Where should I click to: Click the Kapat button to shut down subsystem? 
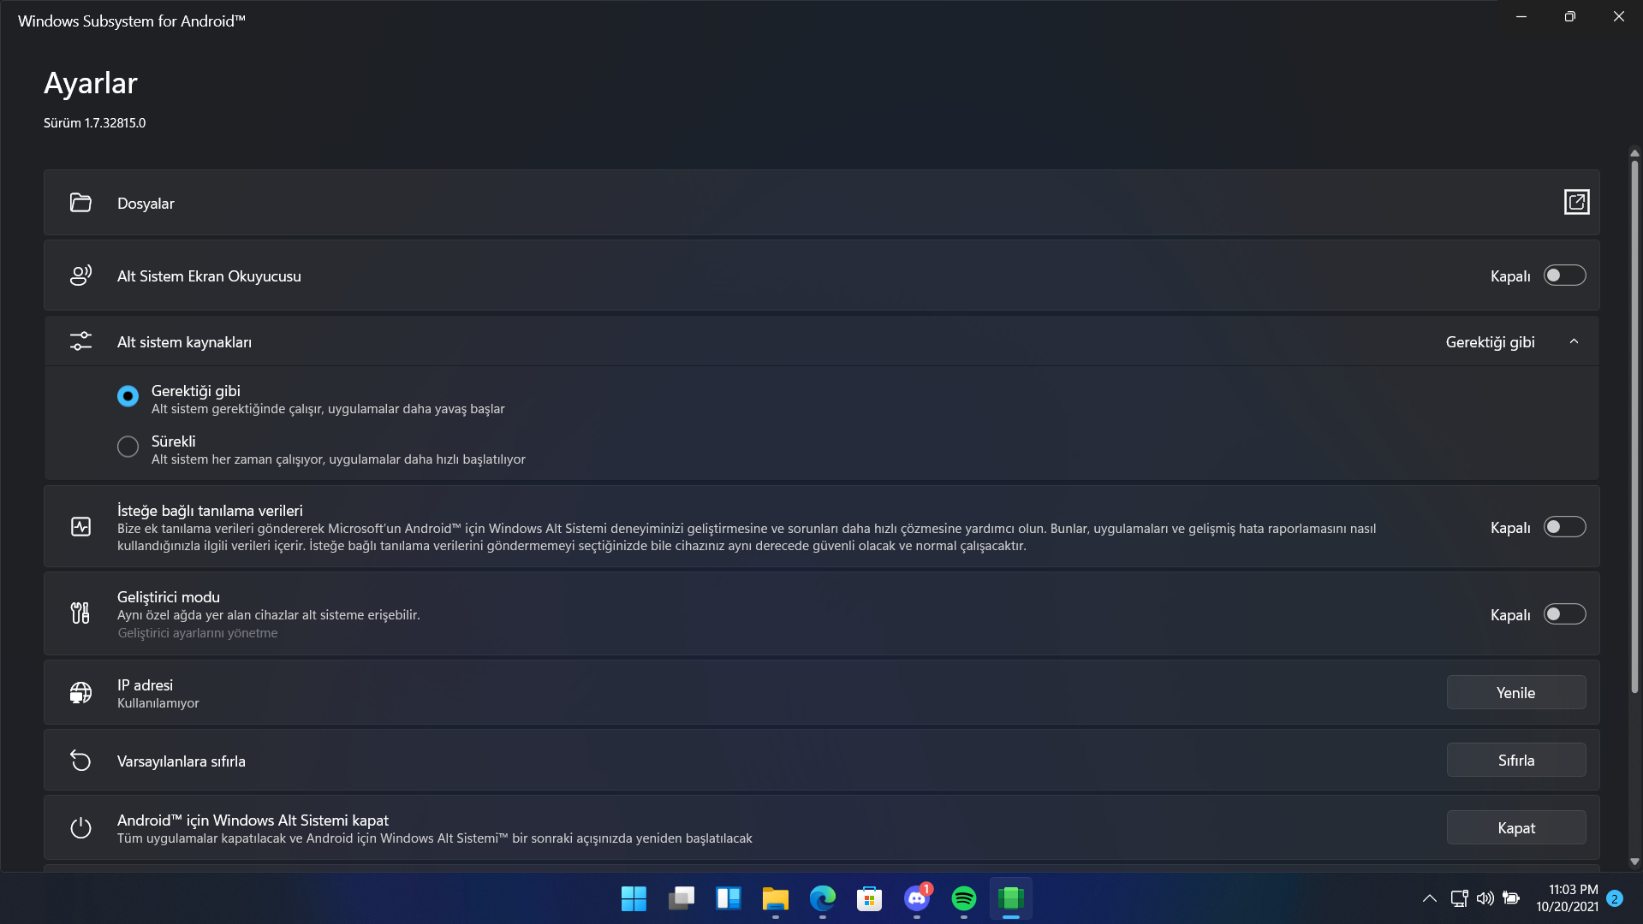(1516, 827)
